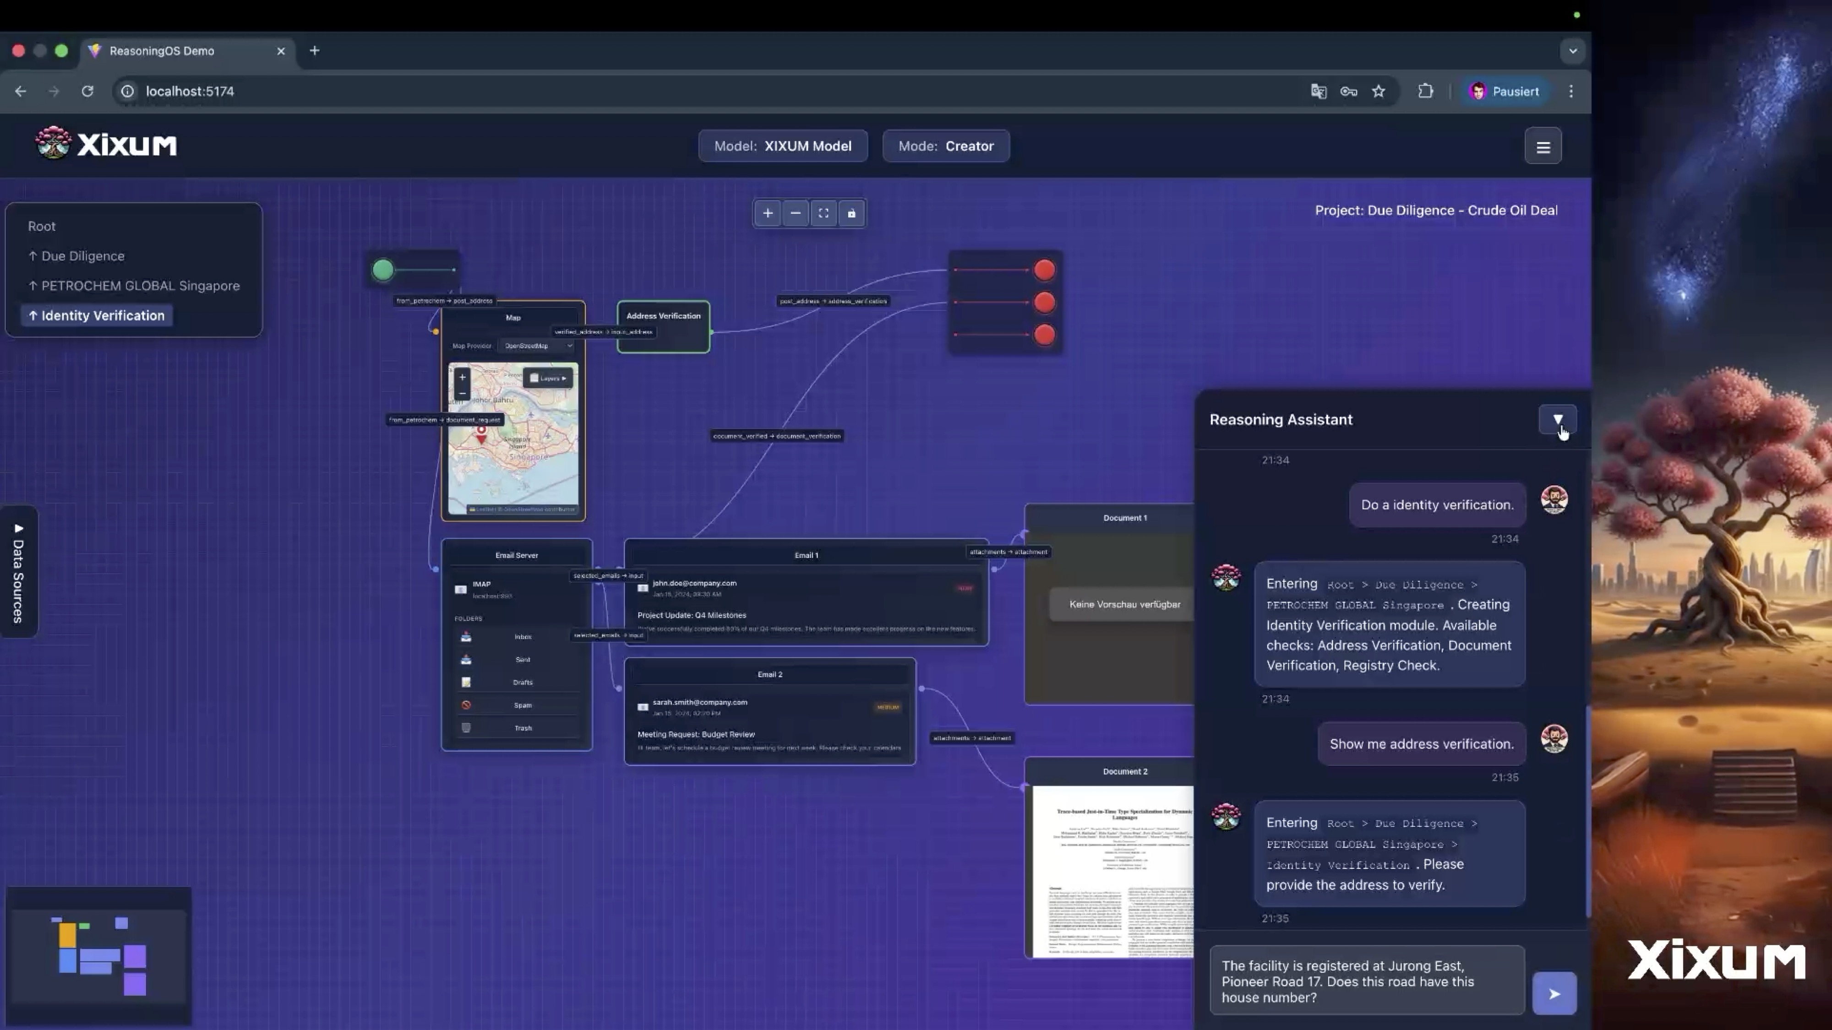Open the Inbox folder in Email Server

point(517,637)
